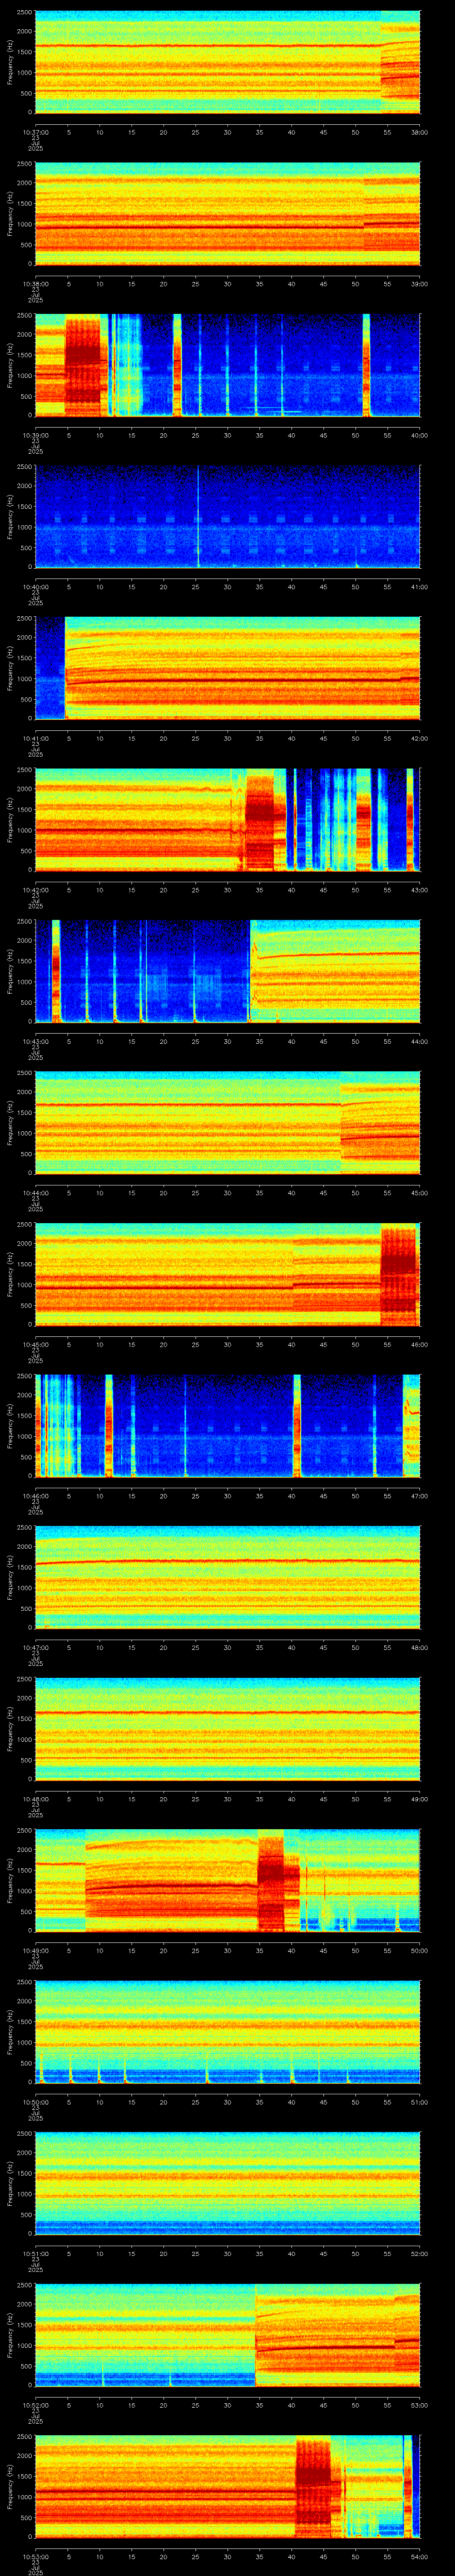The height and width of the screenshot is (2576, 455).
Task: Click the 45:00 end time label
Action: (419, 1192)
